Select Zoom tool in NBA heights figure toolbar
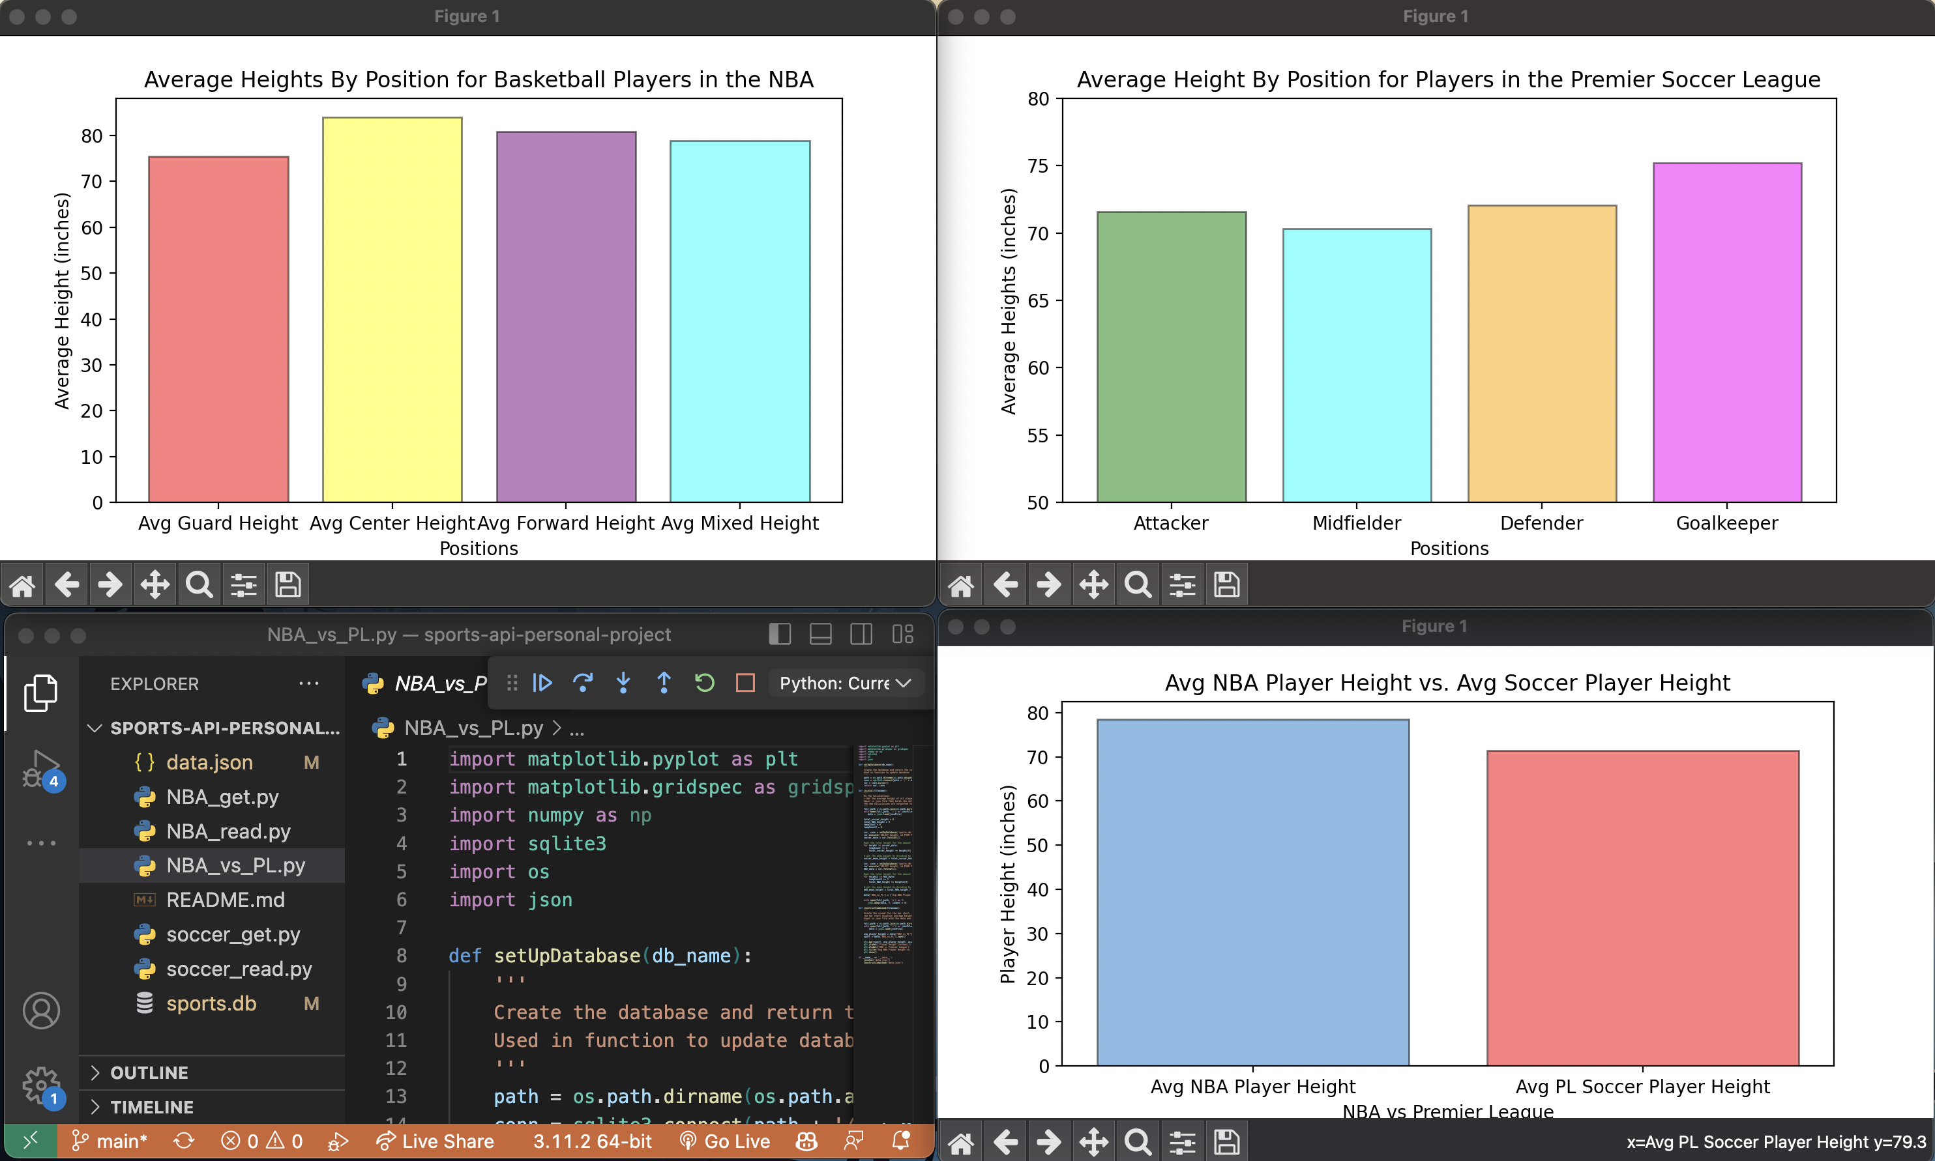 (x=199, y=584)
